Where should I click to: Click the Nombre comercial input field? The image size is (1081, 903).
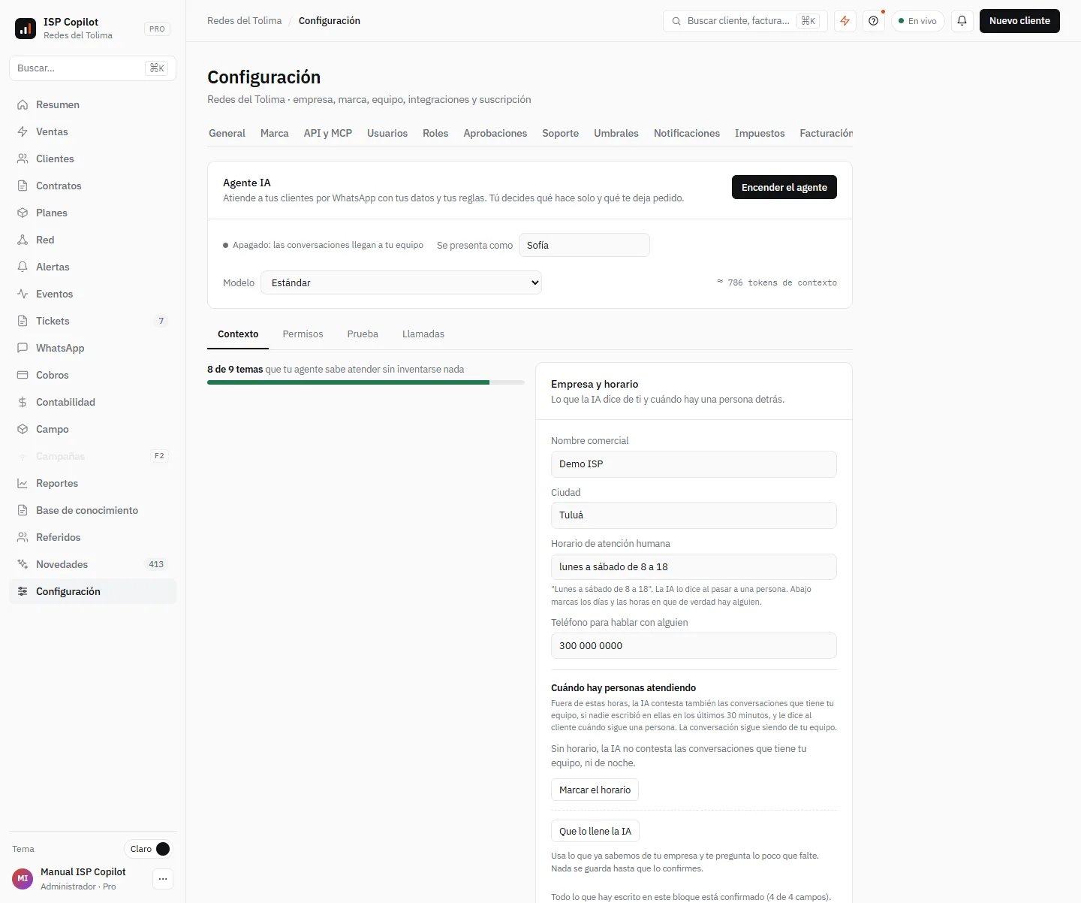694,464
